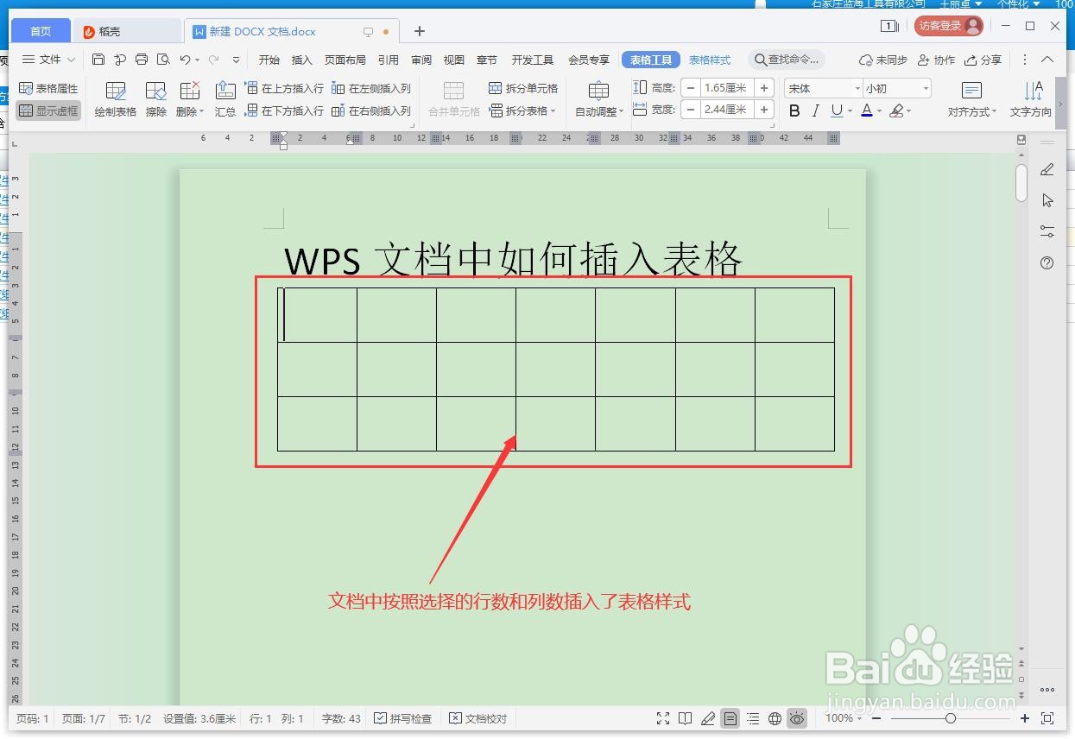Insert a column right with 在右侧插入列
Screen dimensions: 1075x739
click(371, 111)
